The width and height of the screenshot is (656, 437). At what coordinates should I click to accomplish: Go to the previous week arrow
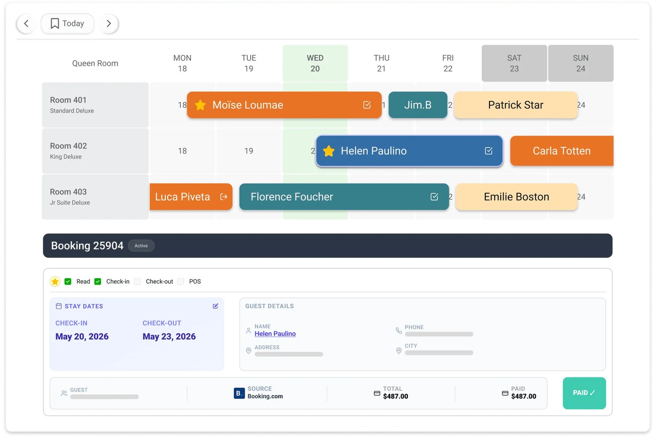pos(26,23)
